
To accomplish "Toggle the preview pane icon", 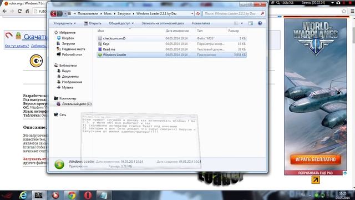I will coord(250,23).
